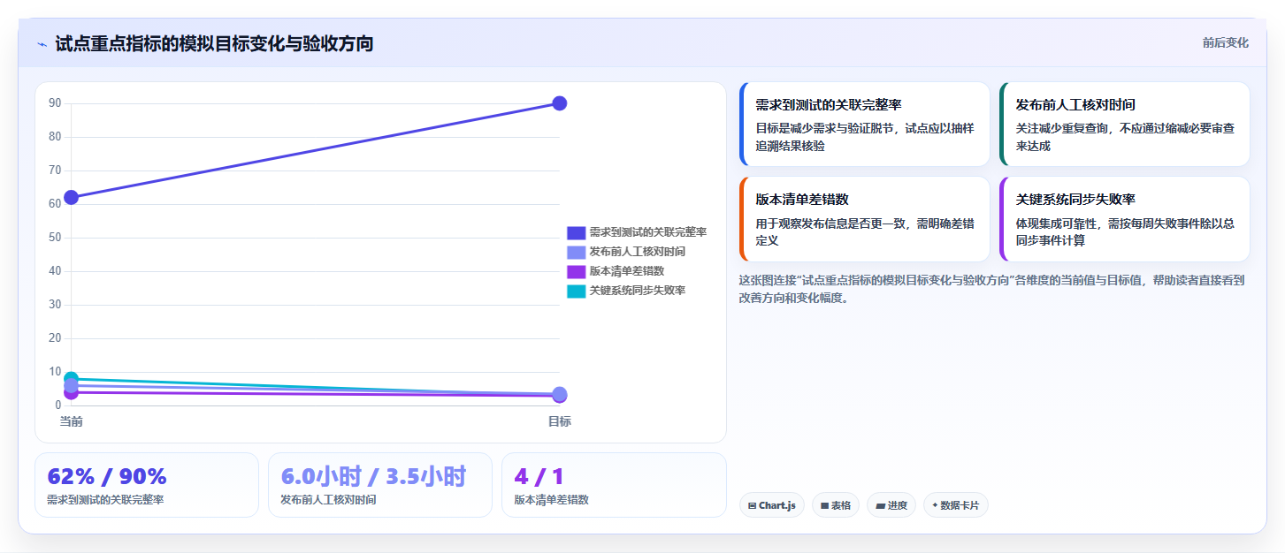1285x553 pixels.
Task: Select the '关键系统同步失败率' description card
Action: (1124, 219)
